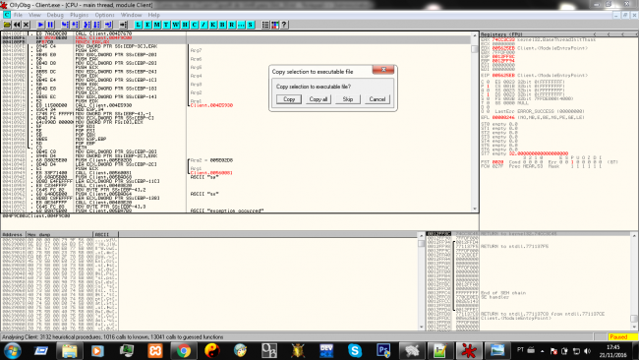
Task: Click the Trace over toolbar icon
Action: (x=97, y=25)
